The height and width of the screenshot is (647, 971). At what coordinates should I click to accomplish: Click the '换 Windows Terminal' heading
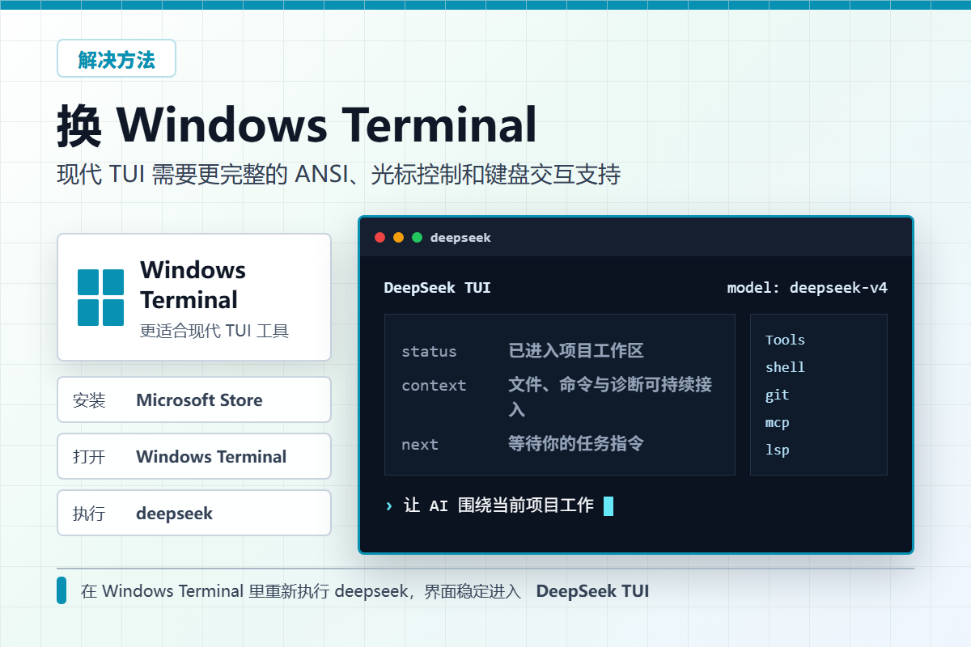(297, 126)
